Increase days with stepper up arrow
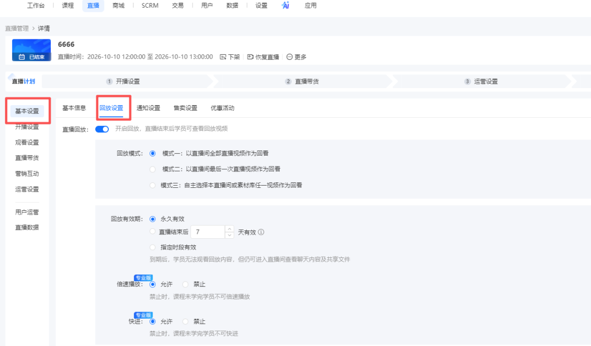Screen dimensions: 591x346 pos(229,229)
